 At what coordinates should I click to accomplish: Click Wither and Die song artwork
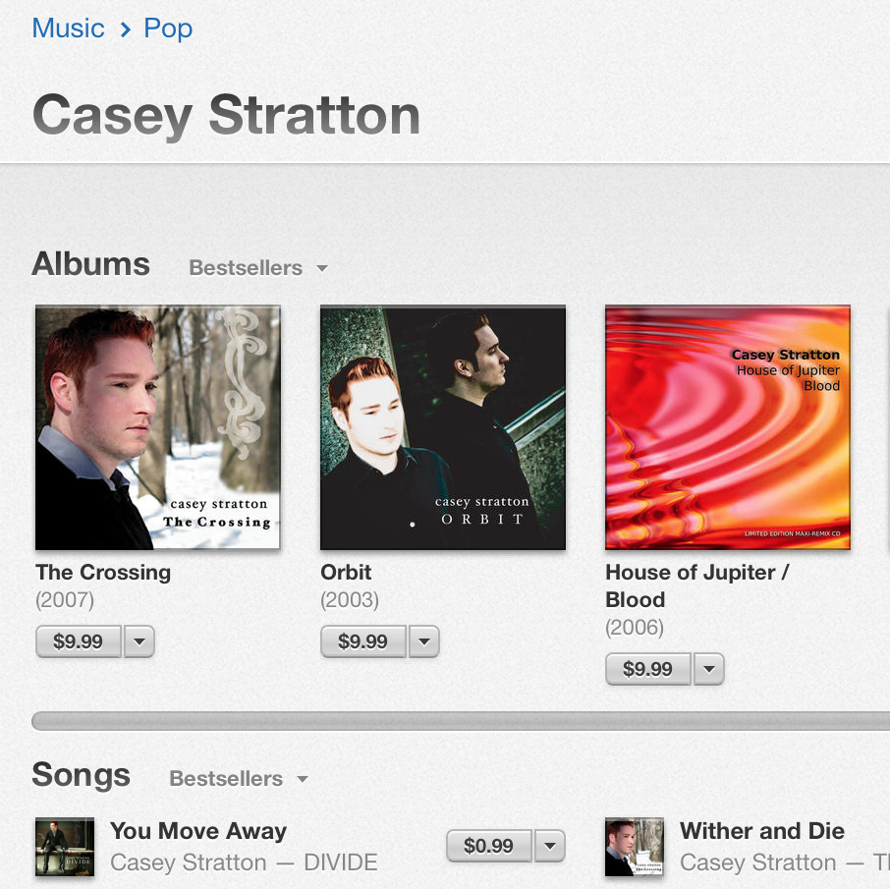tap(635, 847)
